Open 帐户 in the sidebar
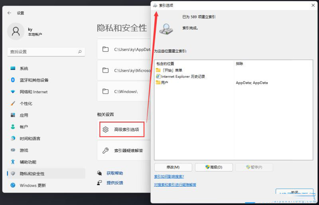The width and height of the screenshot is (319, 205). [x=46, y=127]
